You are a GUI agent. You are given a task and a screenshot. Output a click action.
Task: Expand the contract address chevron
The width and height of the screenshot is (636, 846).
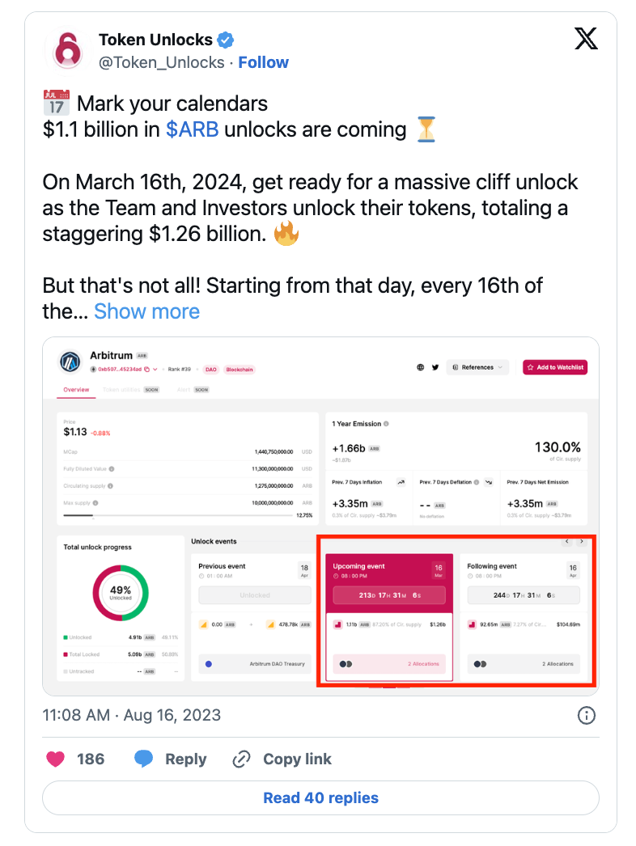click(155, 370)
